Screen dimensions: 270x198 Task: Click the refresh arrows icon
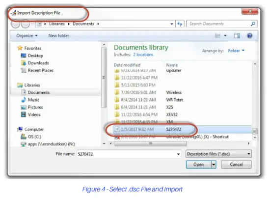click(180, 24)
